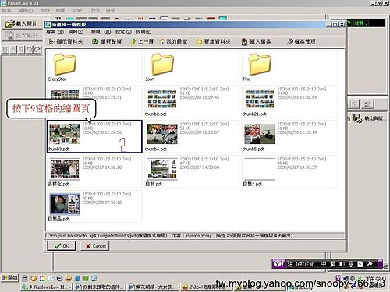Screen dimensions: 390x292
Task: Click counter-clockwise arrow icon in left panel
Action: click(29, 49)
